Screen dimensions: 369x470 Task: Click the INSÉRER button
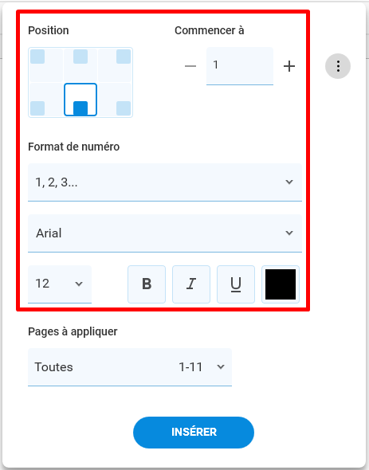point(194,433)
